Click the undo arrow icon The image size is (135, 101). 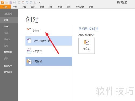coord(27,2)
